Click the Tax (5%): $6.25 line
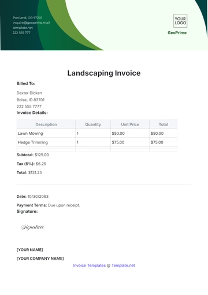 click(31, 164)
